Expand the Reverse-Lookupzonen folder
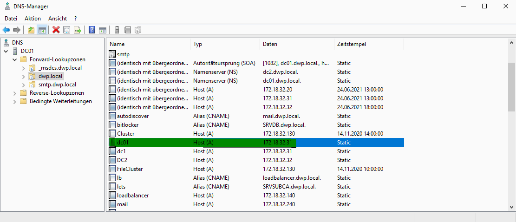The height and width of the screenshot is (222, 516). pos(14,93)
